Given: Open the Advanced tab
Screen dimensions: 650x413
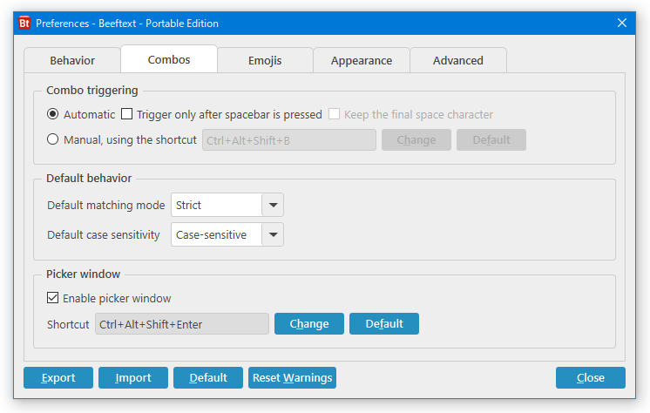Looking at the screenshot, I should click(x=458, y=60).
